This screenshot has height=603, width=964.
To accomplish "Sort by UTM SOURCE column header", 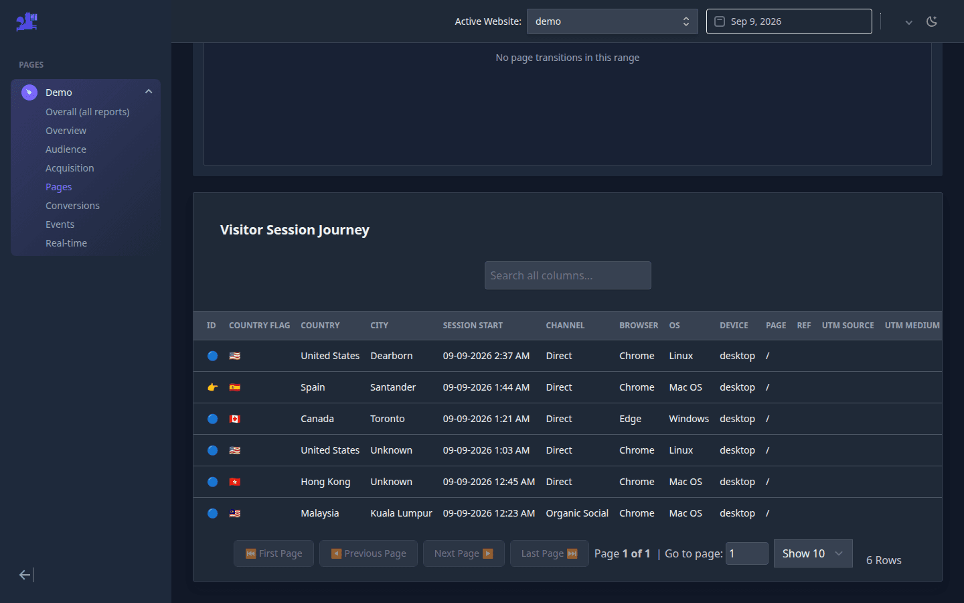I will click(848, 326).
